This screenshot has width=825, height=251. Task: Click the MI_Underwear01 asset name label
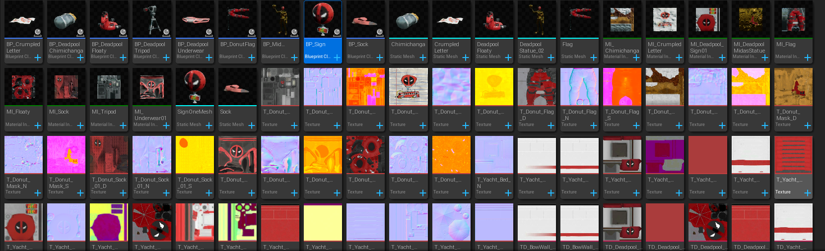point(150,115)
